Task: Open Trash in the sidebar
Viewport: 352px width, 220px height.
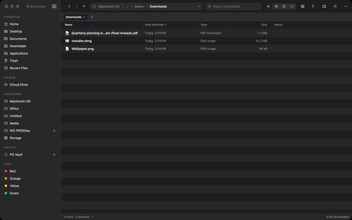Action: click(30, 61)
